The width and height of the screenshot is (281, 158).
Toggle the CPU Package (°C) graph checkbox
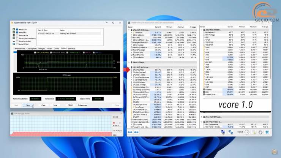pos(67,52)
